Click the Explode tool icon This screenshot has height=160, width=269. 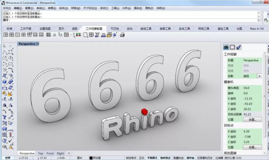[11, 94]
